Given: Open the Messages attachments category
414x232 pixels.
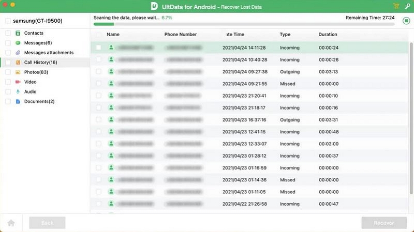Looking at the screenshot, I should point(49,53).
